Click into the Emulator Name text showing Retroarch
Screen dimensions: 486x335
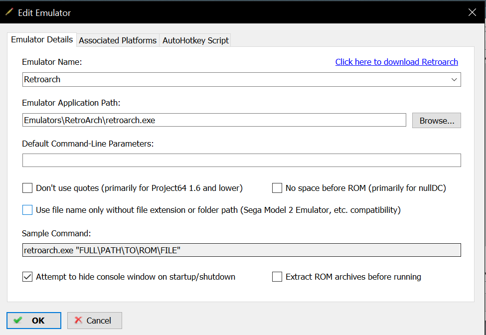(199, 80)
